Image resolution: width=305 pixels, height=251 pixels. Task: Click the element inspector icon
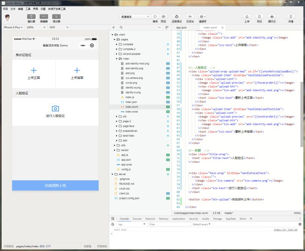coord(113,219)
